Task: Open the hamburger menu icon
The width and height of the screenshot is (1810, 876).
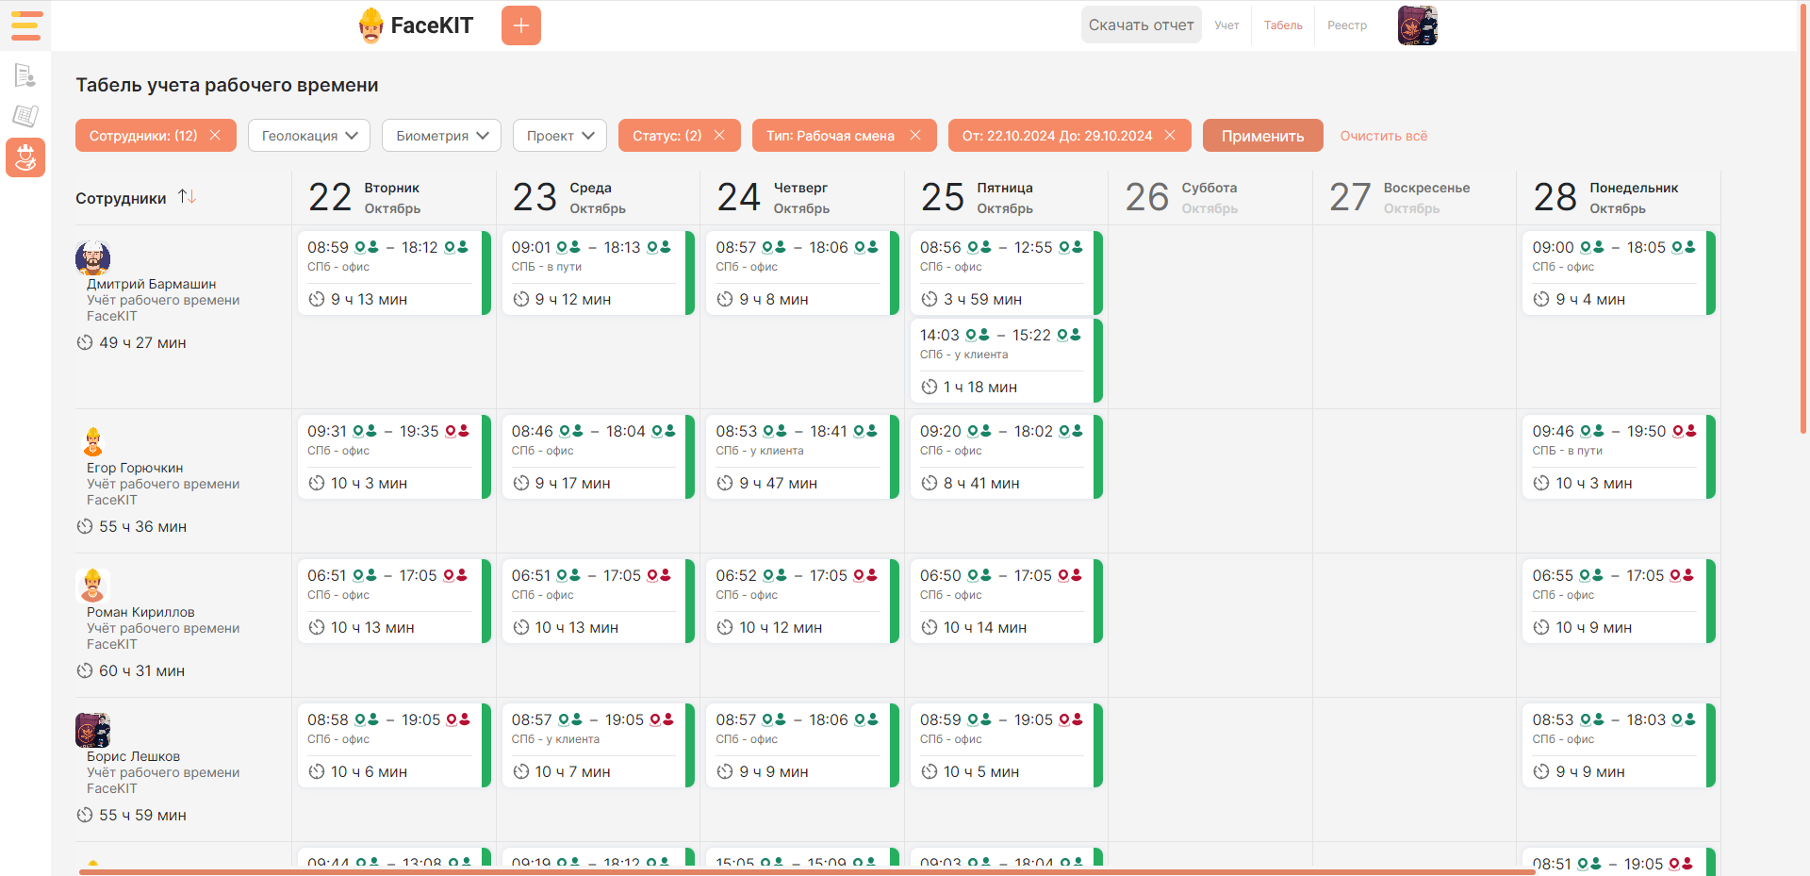Action: (x=25, y=25)
